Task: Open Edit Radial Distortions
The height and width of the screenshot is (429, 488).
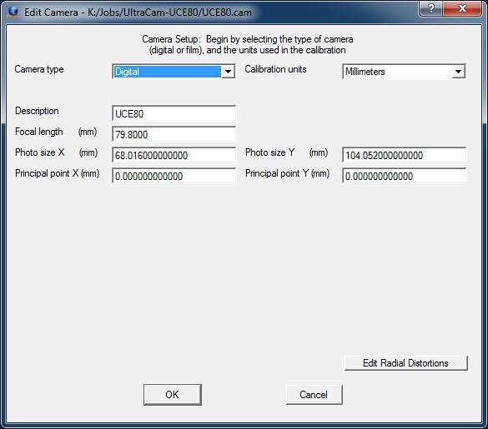Action: click(406, 363)
